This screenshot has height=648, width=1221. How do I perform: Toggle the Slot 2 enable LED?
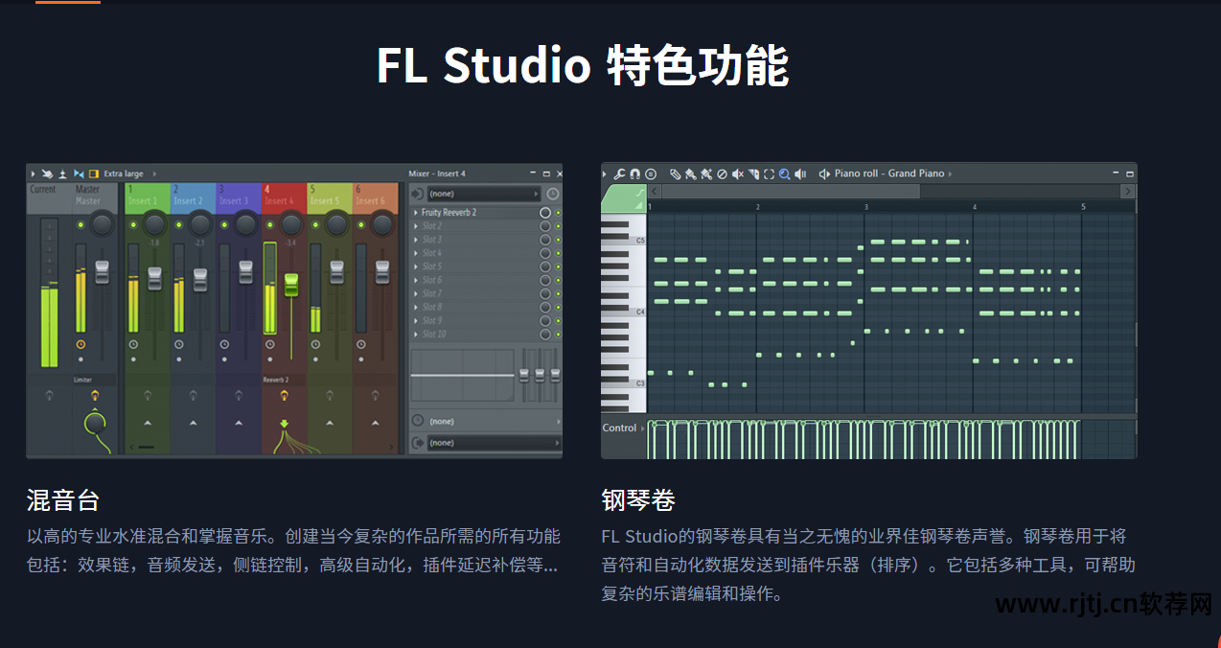click(x=558, y=226)
